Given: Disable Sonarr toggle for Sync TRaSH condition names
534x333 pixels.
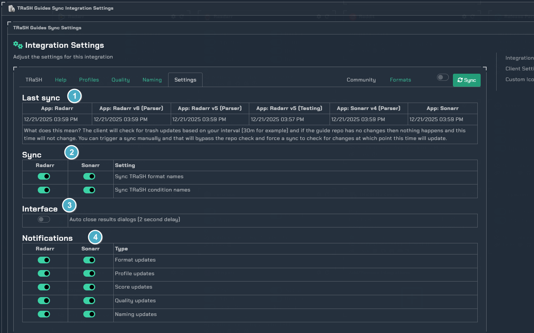Looking at the screenshot, I should pos(89,190).
